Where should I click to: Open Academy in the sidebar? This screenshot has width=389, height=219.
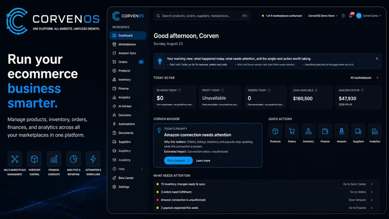coord(128,160)
